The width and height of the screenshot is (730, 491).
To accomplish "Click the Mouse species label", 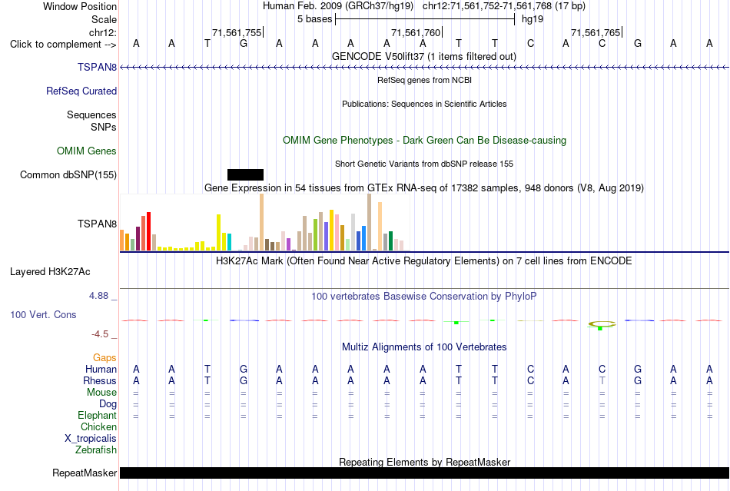I will click(x=101, y=393).
